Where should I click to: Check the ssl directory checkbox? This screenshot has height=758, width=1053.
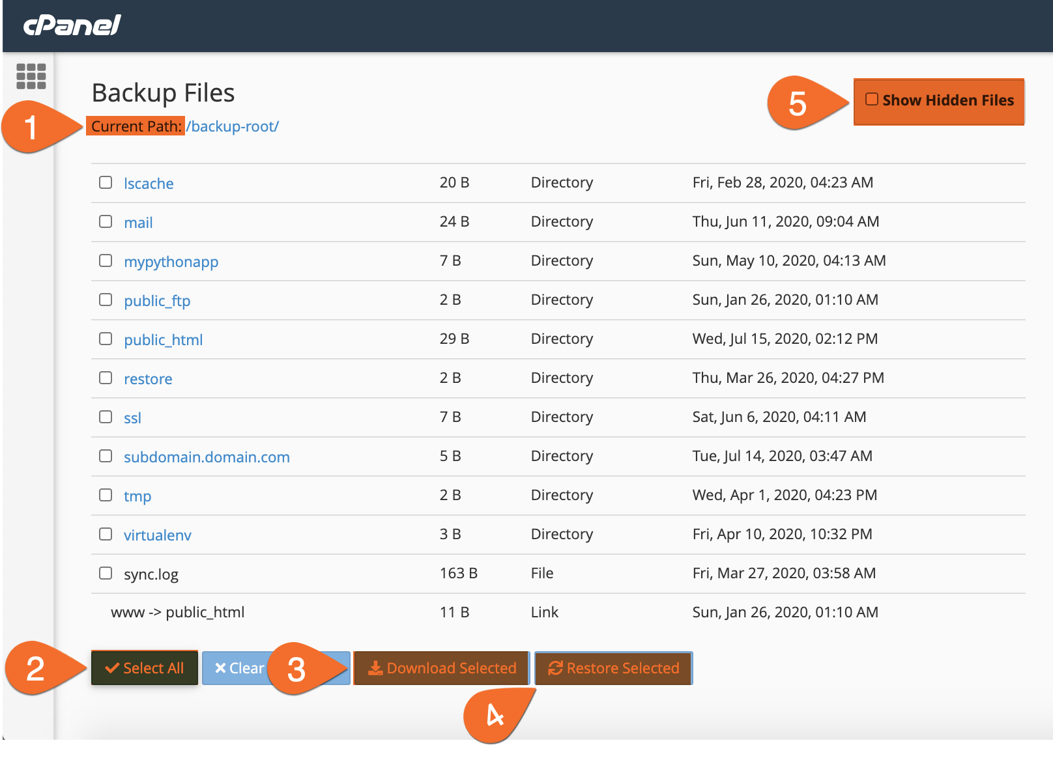tap(105, 417)
